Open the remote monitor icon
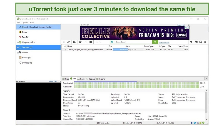 (201, 42)
